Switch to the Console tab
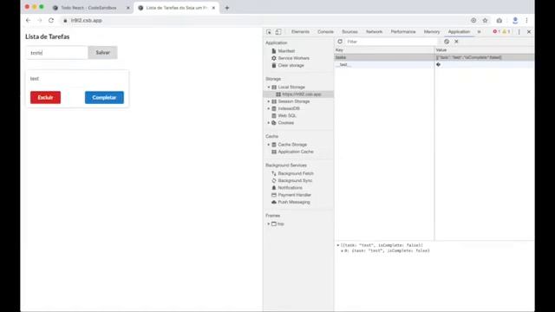Screen dimensions: 555x312 [325, 32]
